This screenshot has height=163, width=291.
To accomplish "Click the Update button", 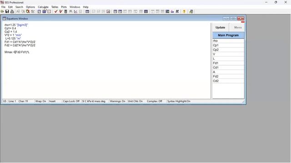I will [220, 27].
